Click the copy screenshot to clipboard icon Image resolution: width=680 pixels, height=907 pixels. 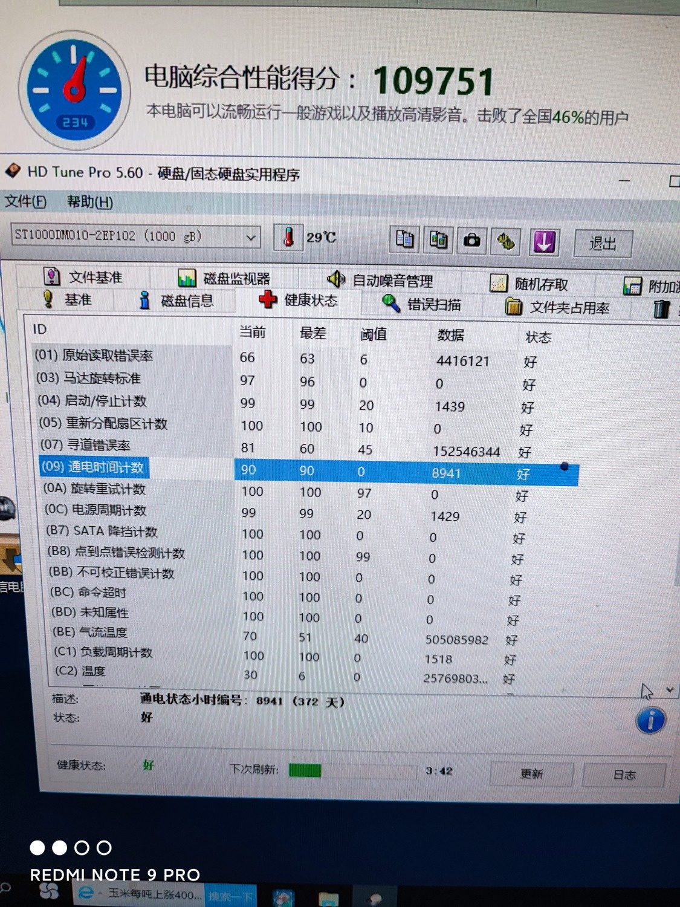[x=438, y=241]
